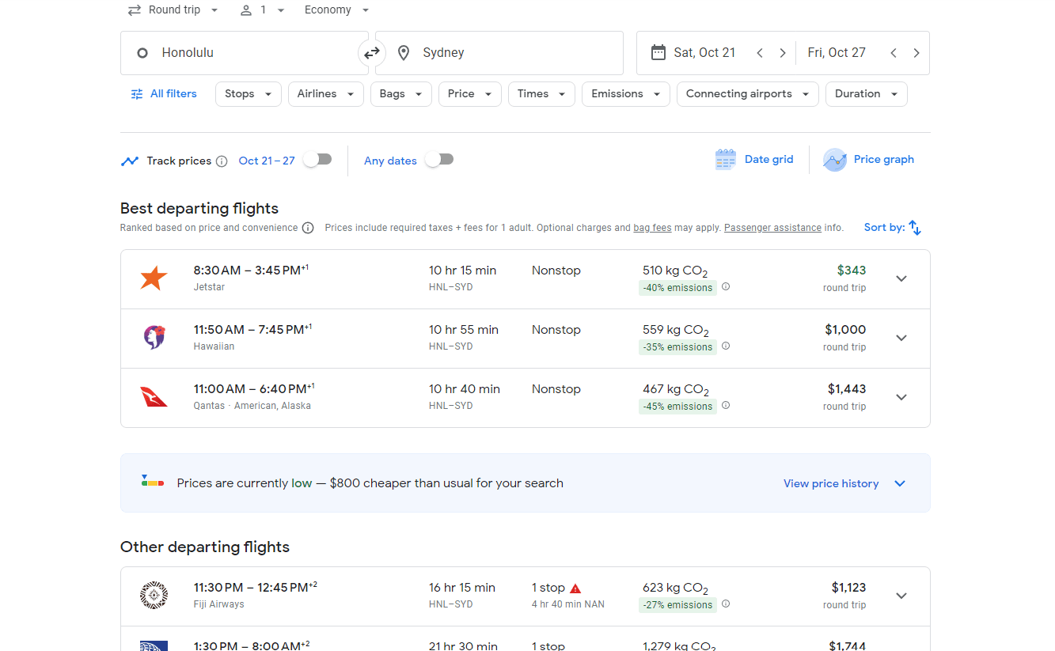The height and width of the screenshot is (651, 1055).
Task: Click the Jetstar airline logo
Action: tap(154, 278)
